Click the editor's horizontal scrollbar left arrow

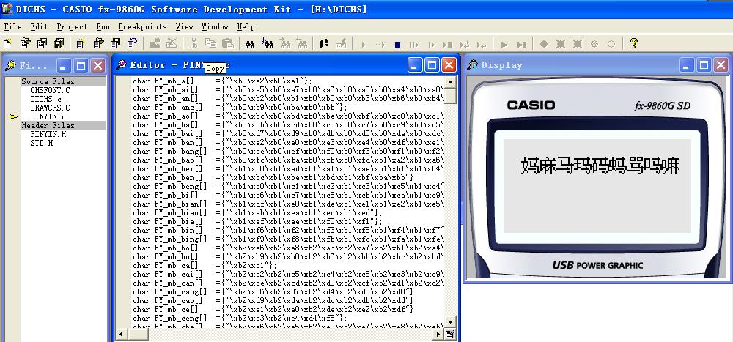tap(122, 334)
